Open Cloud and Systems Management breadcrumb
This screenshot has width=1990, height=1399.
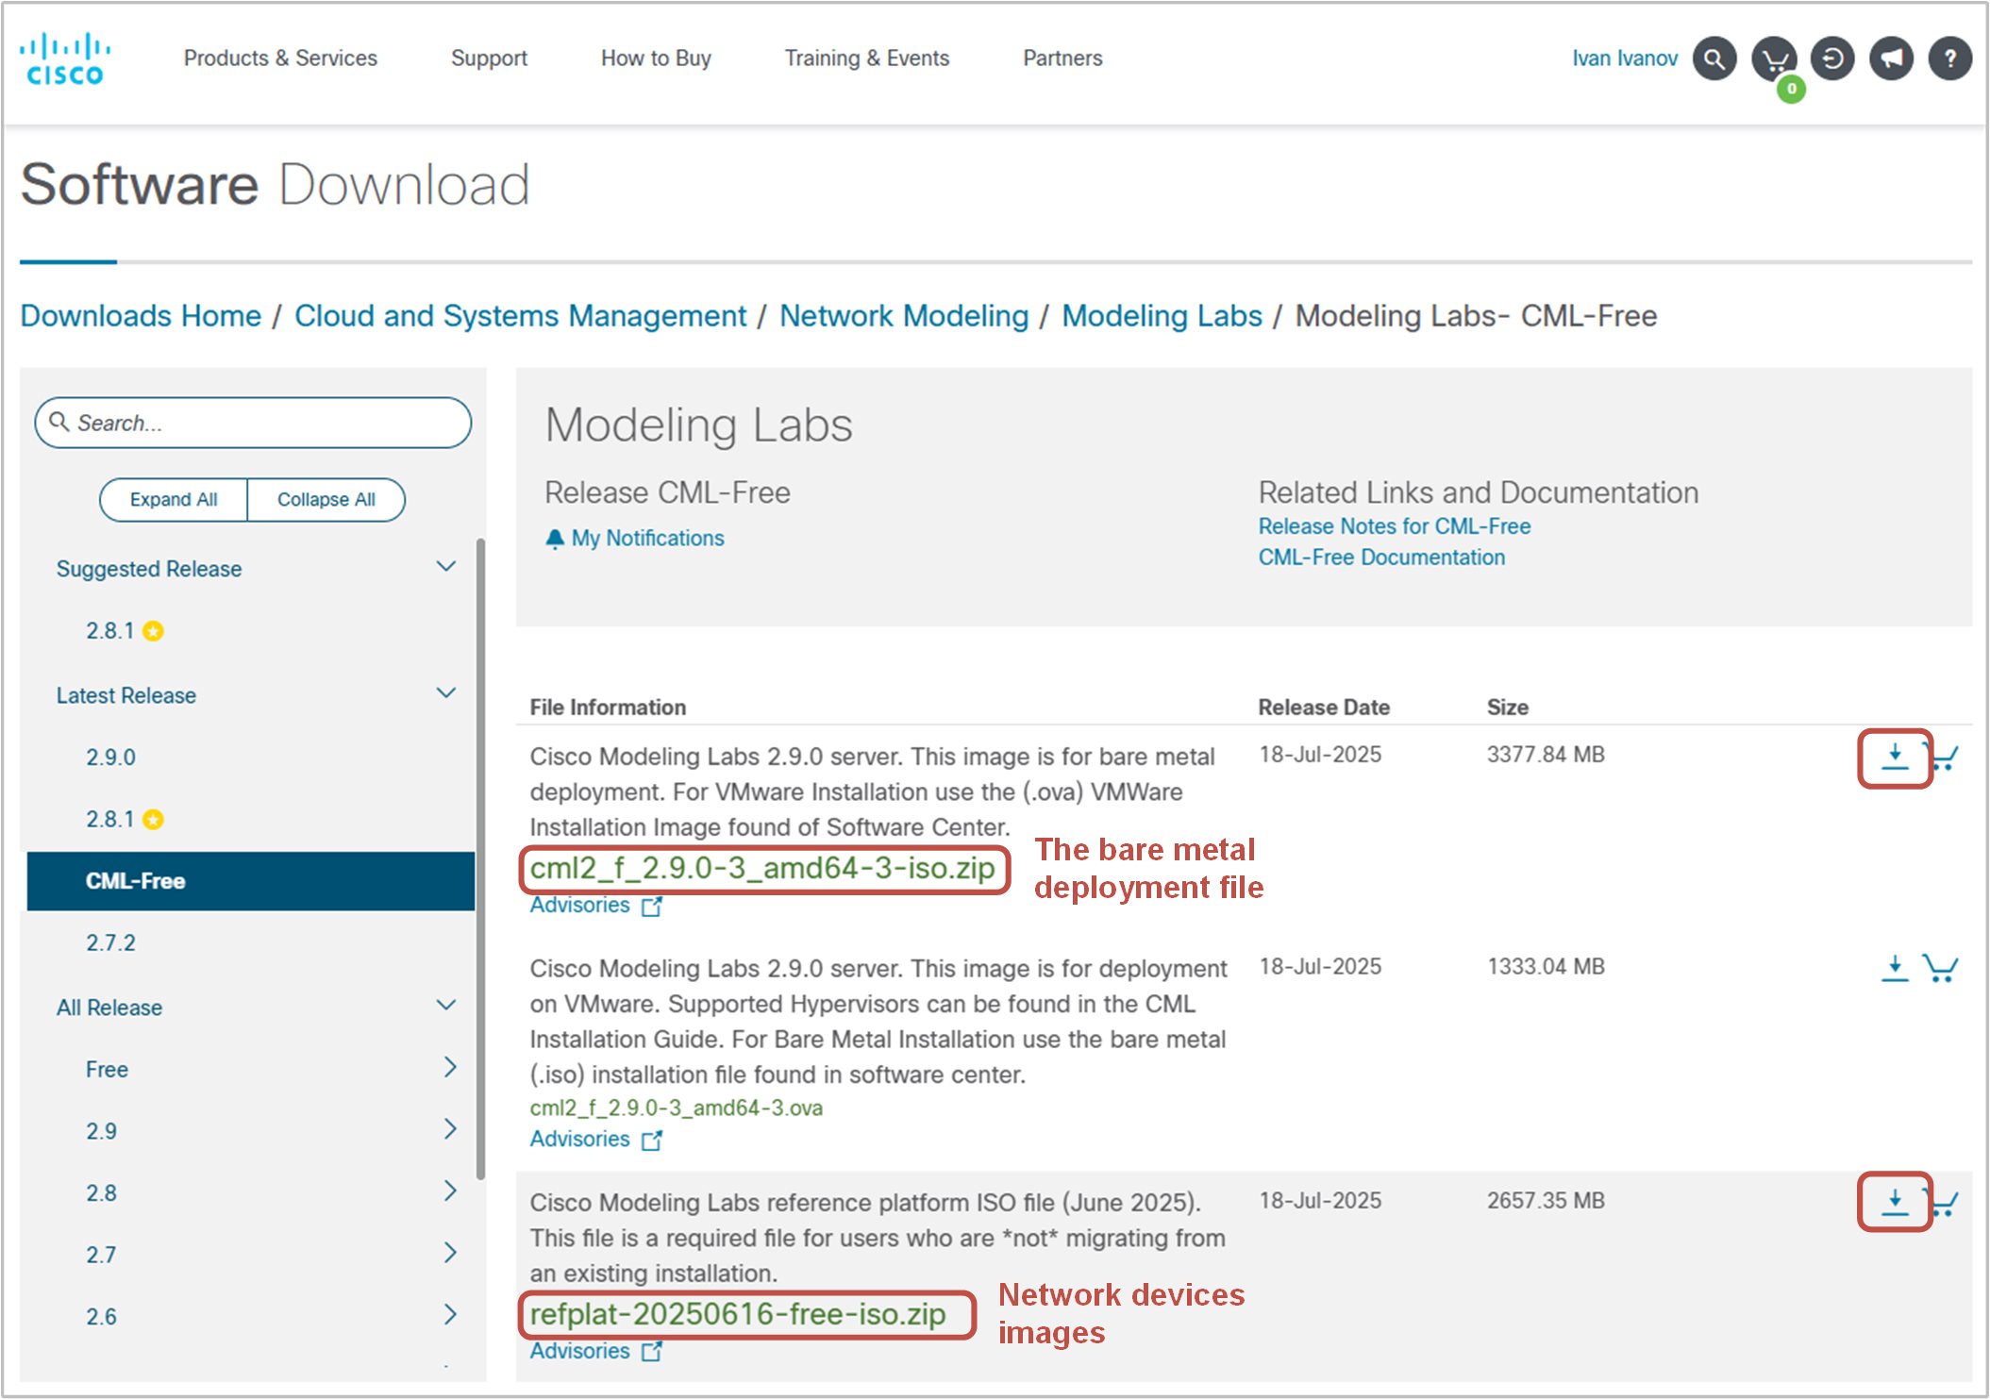pyautogui.click(x=520, y=316)
